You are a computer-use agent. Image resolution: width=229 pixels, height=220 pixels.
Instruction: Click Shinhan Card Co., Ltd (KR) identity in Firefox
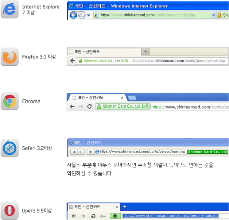click(106, 61)
